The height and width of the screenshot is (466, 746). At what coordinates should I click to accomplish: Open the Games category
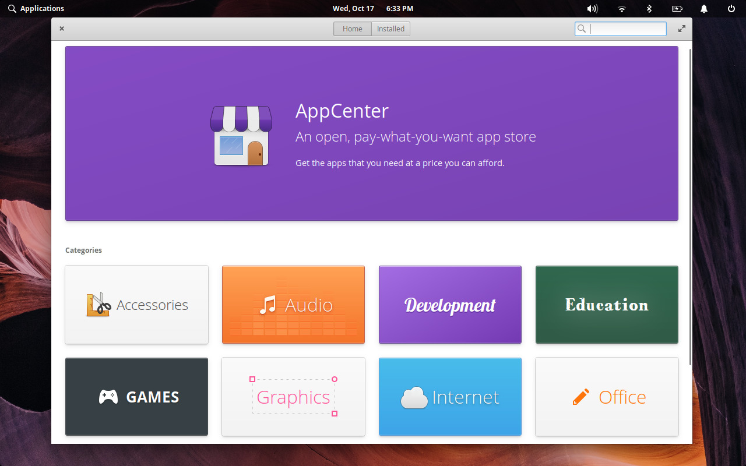136,397
